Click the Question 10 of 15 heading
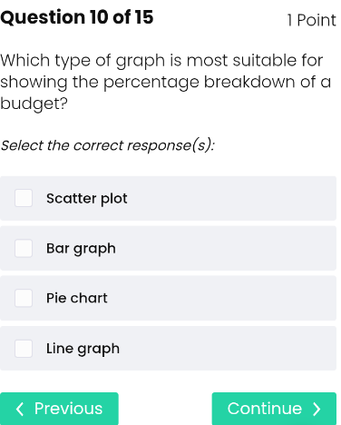This screenshot has height=425, width=341. tap(77, 17)
